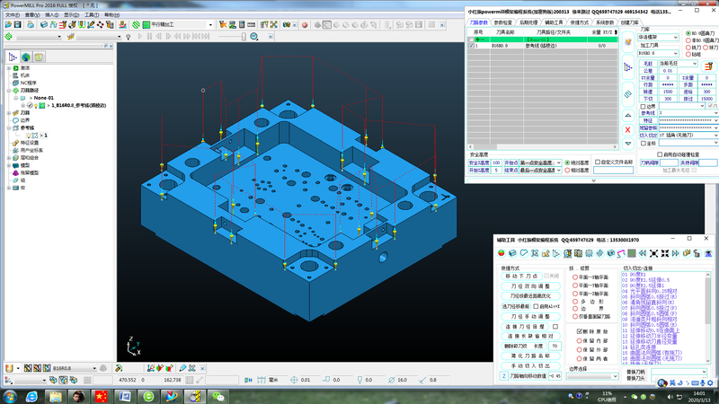The height and width of the screenshot is (404, 719).
Task: Click the simulation clock icon
Action: click(254, 36)
